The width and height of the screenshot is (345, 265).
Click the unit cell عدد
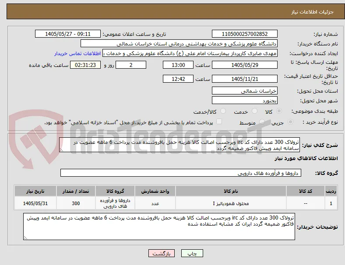pos(155,203)
